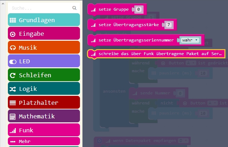The height and width of the screenshot is (147, 228).
Task: Click value 7 in Übertragungsstärke block
Action: (168, 25)
